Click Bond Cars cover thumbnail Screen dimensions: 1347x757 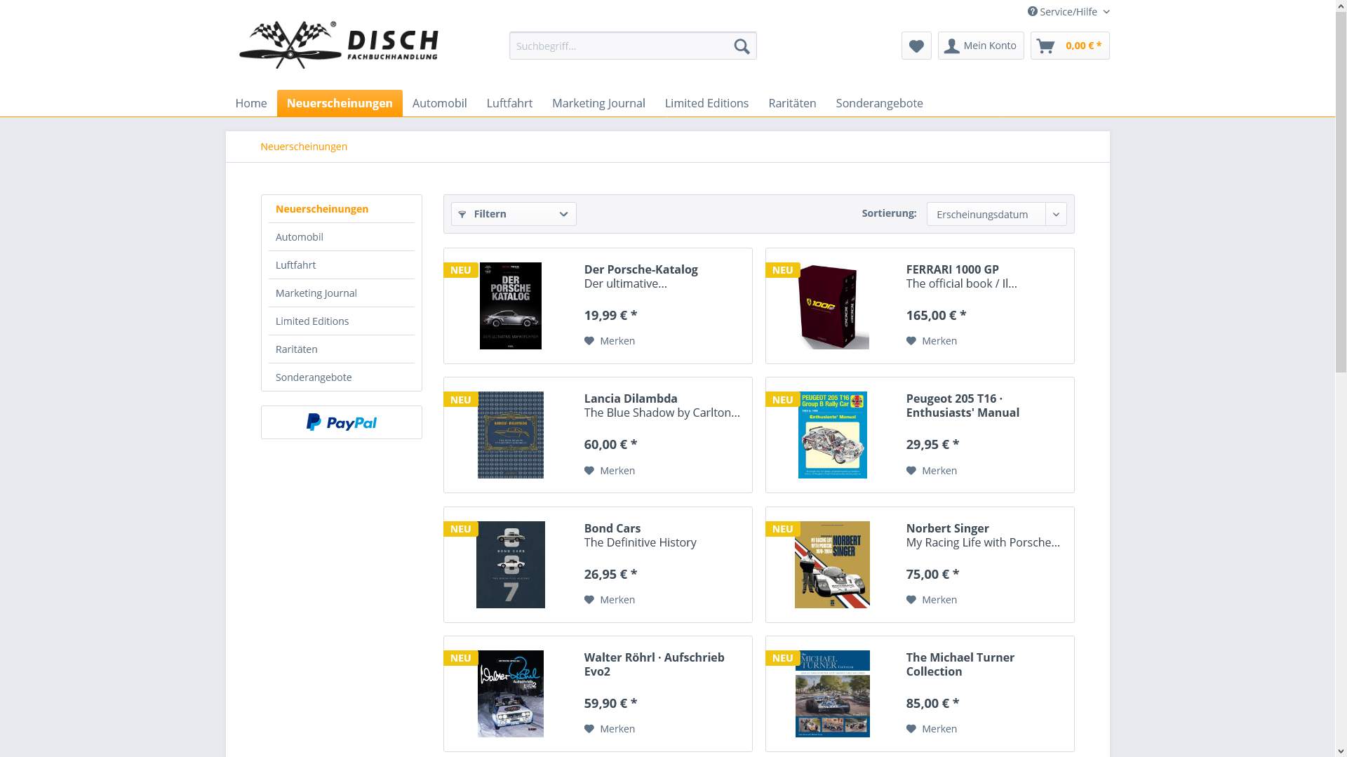click(x=511, y=565)
